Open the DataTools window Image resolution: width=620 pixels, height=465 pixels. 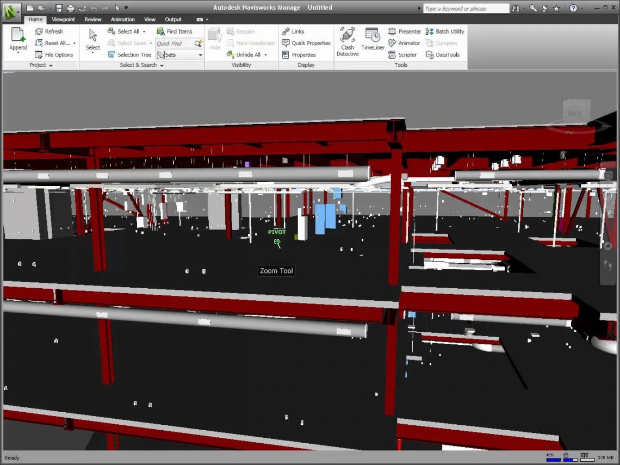point(443,55)
